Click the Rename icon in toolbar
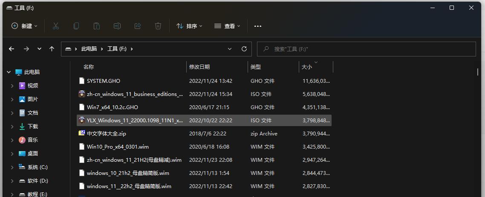 coord(117,26)
